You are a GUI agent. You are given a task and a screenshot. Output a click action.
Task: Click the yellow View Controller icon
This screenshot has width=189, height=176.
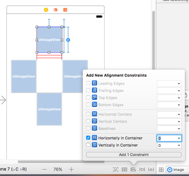click(x=46, y=10)
